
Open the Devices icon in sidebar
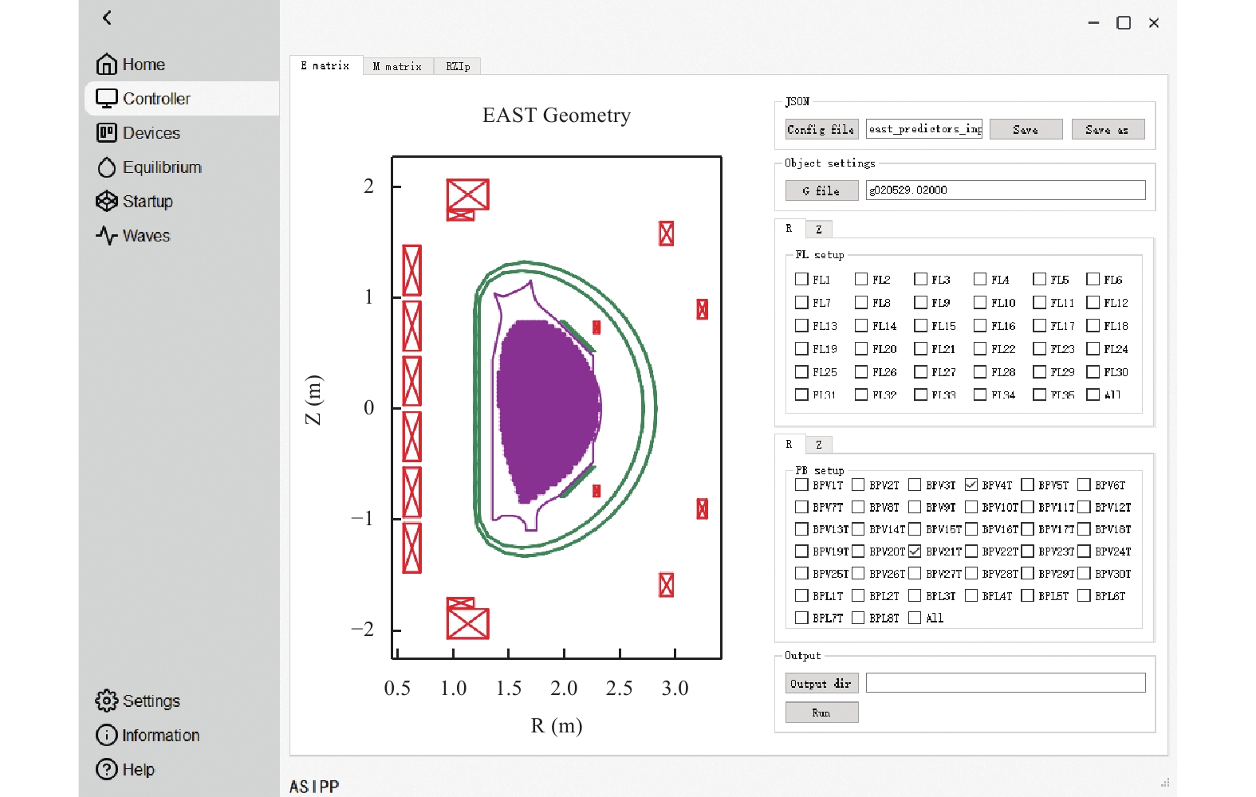point(106,132)
